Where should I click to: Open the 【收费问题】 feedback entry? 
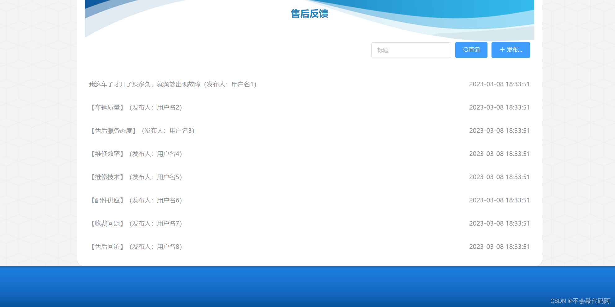(x=107, y=223)
